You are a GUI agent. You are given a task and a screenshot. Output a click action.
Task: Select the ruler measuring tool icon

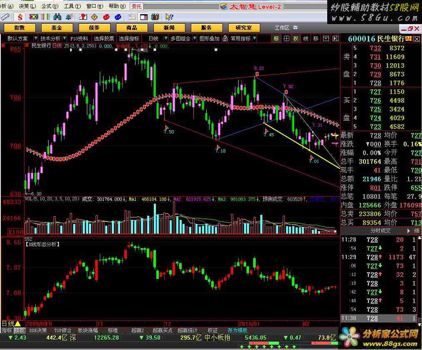[x=5, y=17]
